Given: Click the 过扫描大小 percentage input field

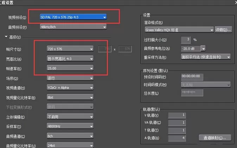Looking at the screenshot, I should tap(186, 40).
